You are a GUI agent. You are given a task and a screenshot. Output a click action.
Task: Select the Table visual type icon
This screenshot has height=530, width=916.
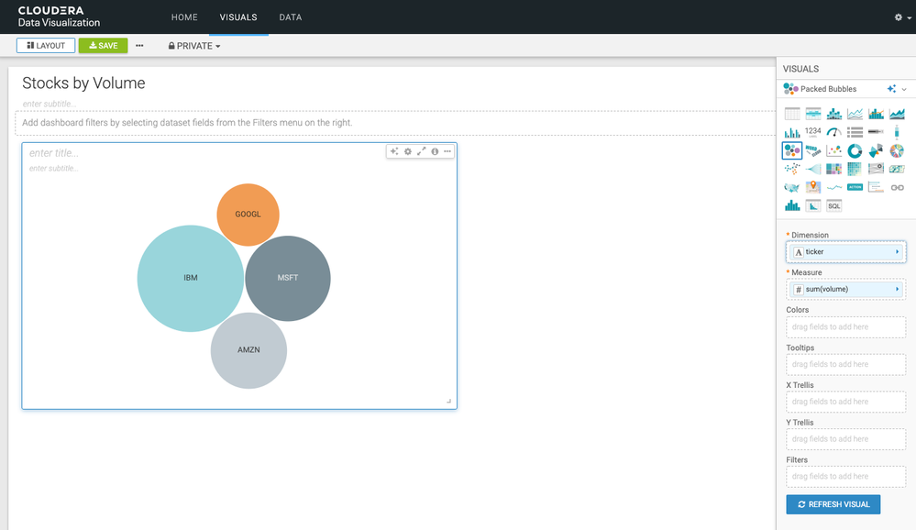click(792, 114)
